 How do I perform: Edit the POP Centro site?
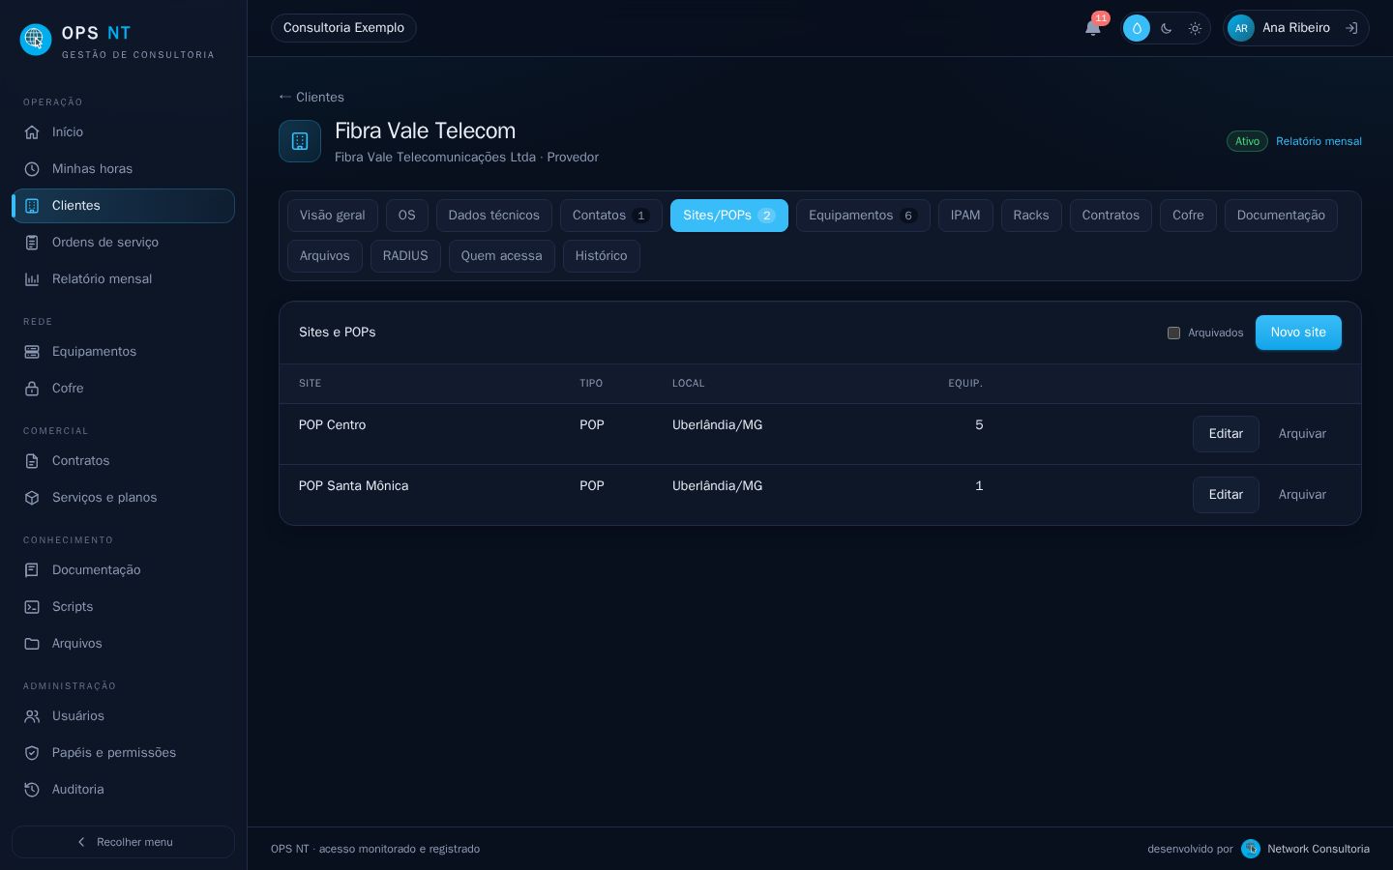tap(1226, 434)
